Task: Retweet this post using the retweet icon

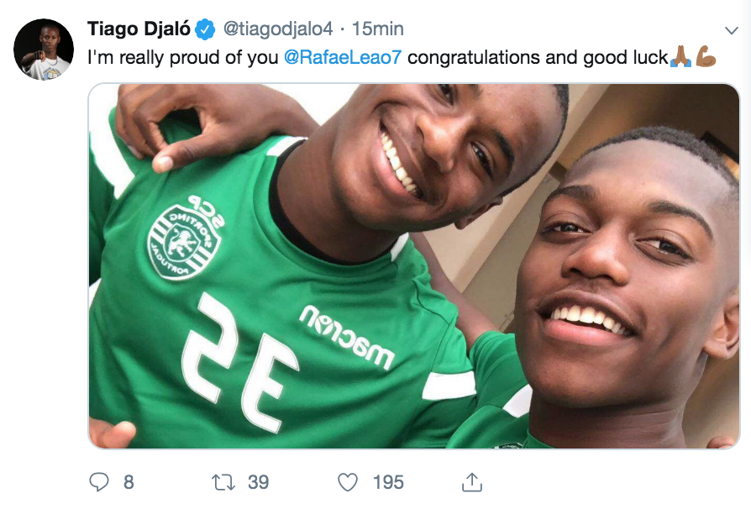Action: 223,481
